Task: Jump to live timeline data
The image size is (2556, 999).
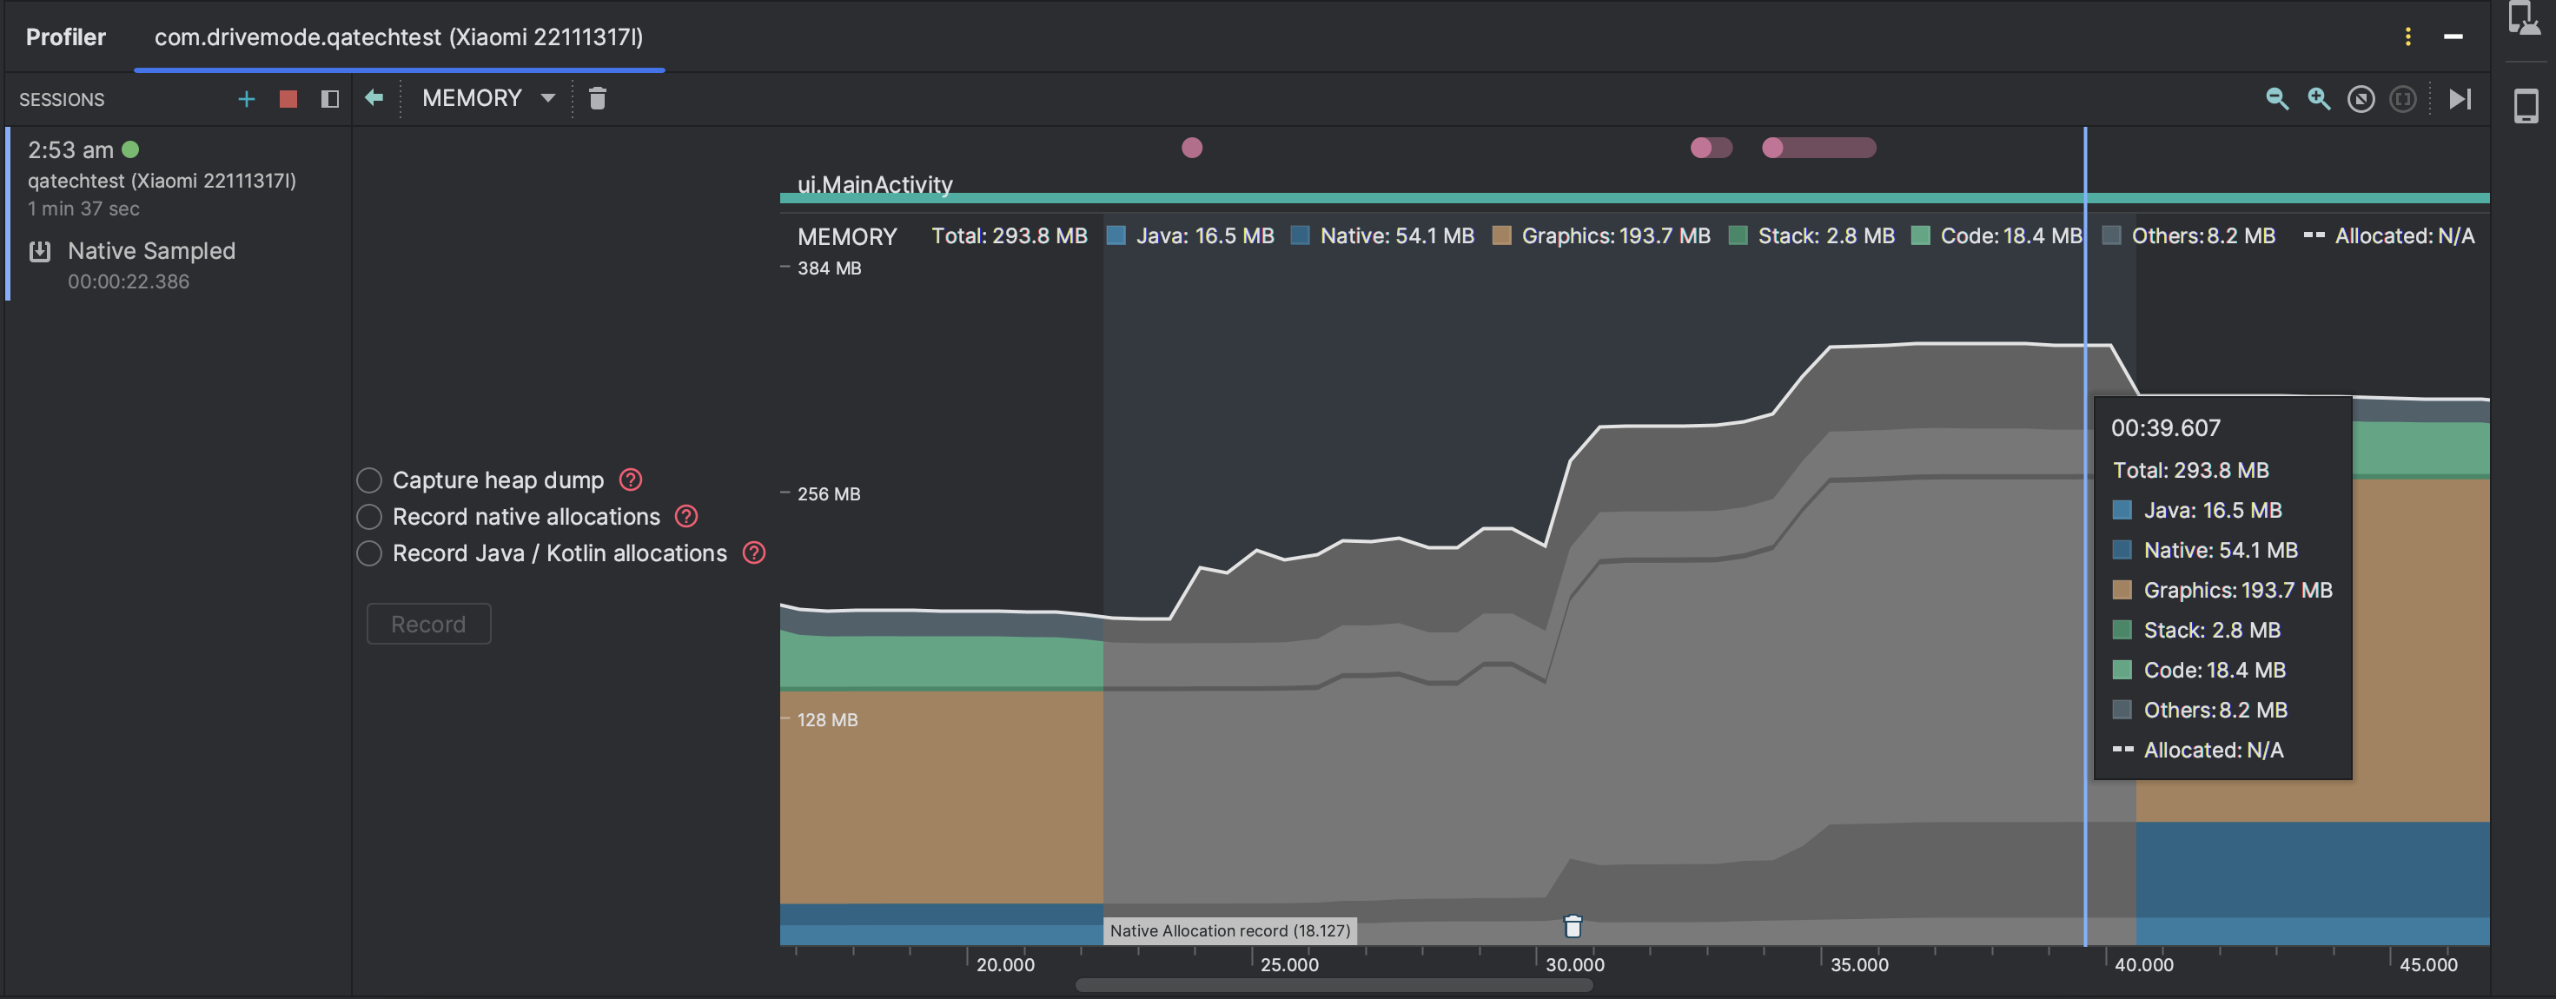Action: 2460,99
